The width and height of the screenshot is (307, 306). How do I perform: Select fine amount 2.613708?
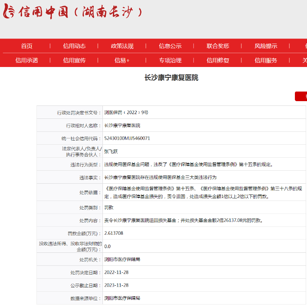(114, 233)
